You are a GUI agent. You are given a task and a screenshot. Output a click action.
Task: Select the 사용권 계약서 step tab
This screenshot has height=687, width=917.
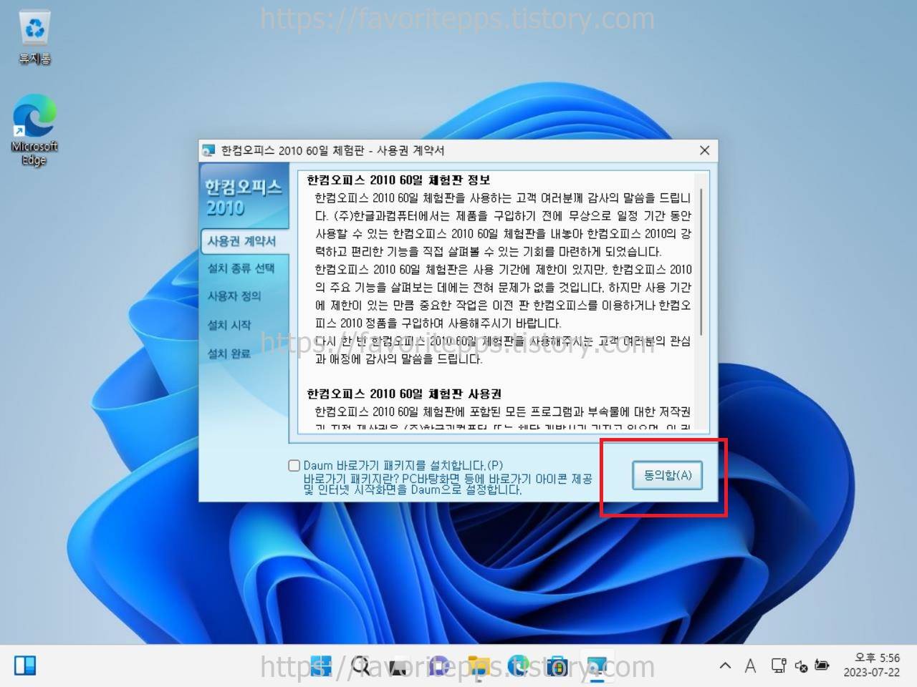point(244,241)
